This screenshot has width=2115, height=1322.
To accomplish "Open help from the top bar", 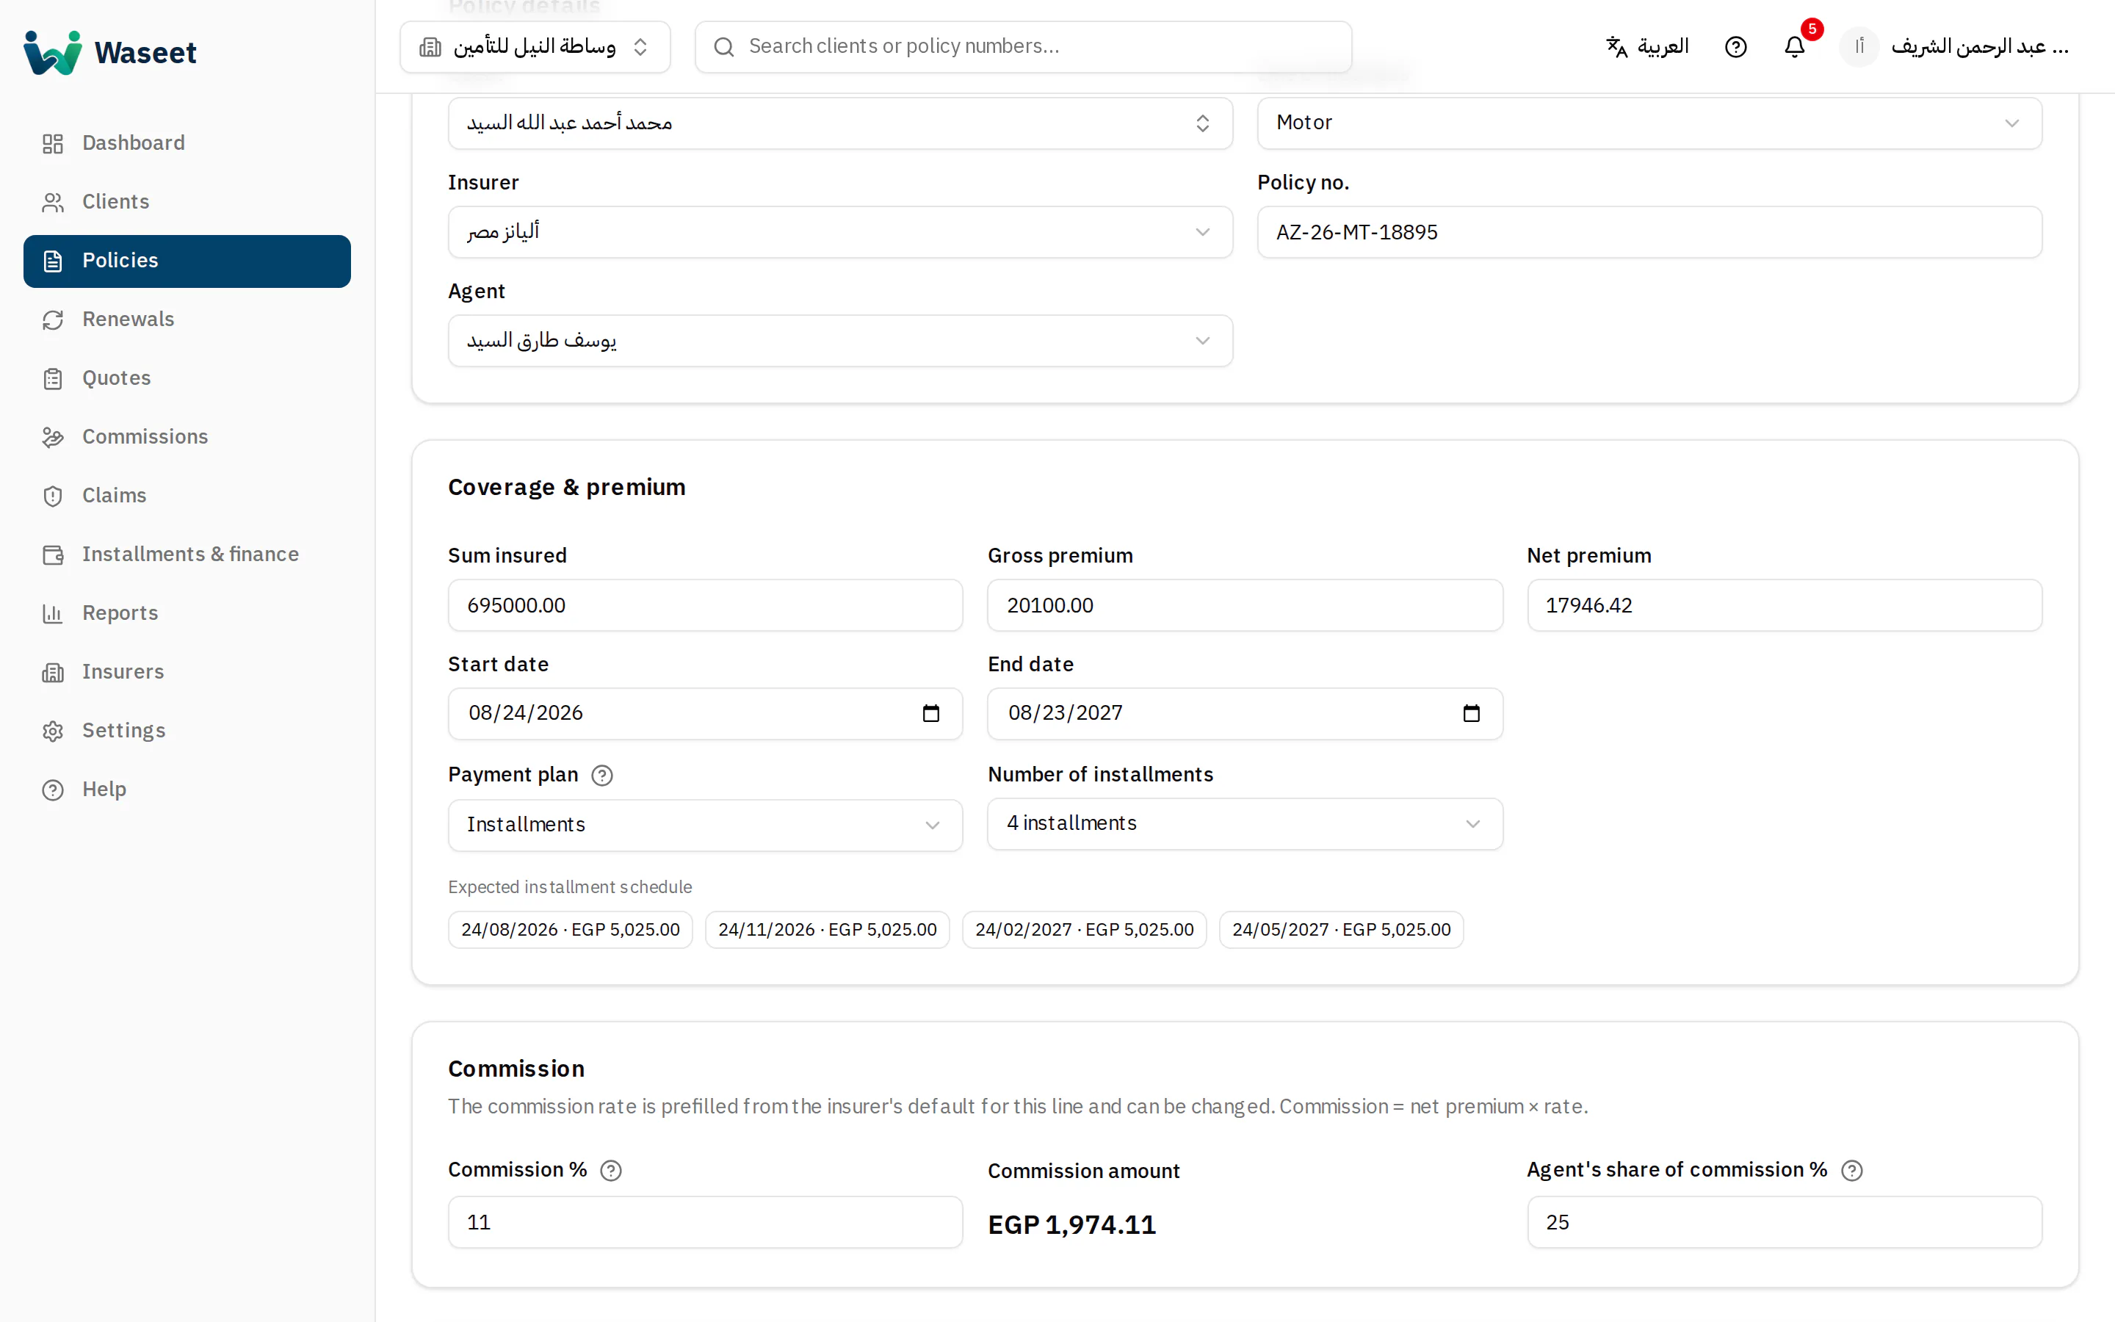I will pyautogui.click(x=1736, y=47).
